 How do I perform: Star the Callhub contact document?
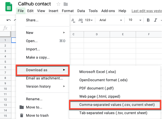coord(58,4)
